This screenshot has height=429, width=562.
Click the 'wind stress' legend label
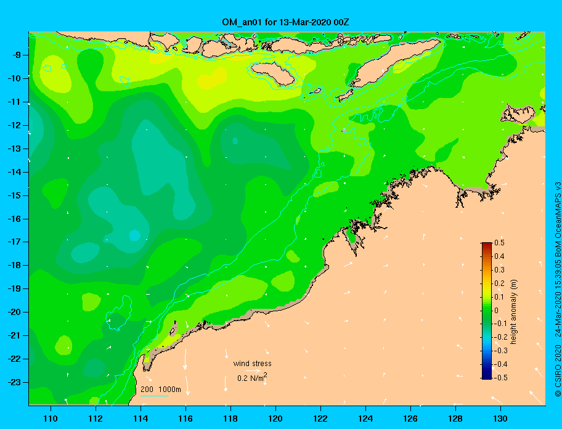[x=252, y=364]
